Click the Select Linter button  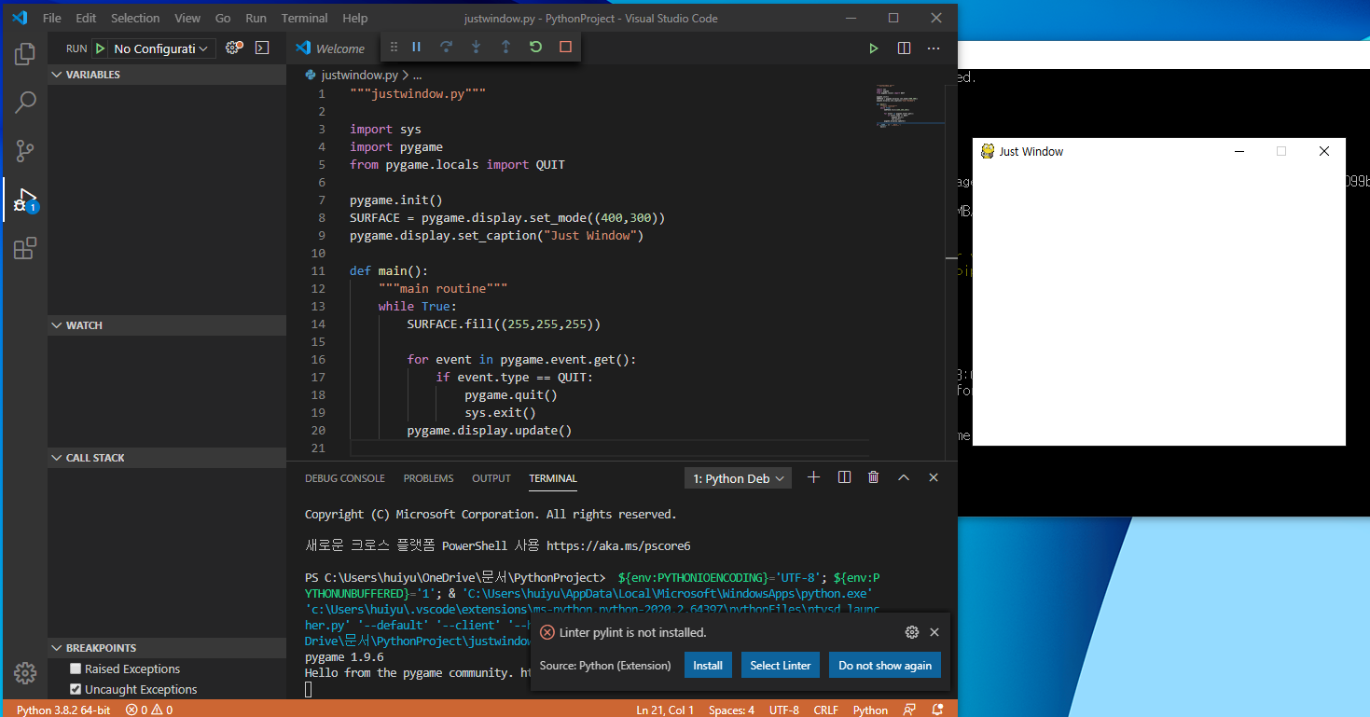(x=781, y=665)
